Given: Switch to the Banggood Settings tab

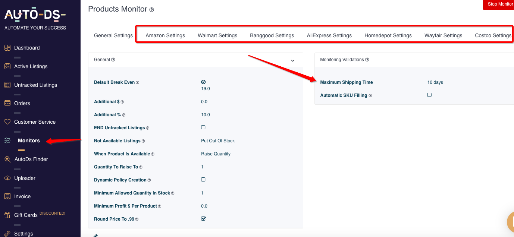Looking at the screenshot, I should (x=272, y=36).
